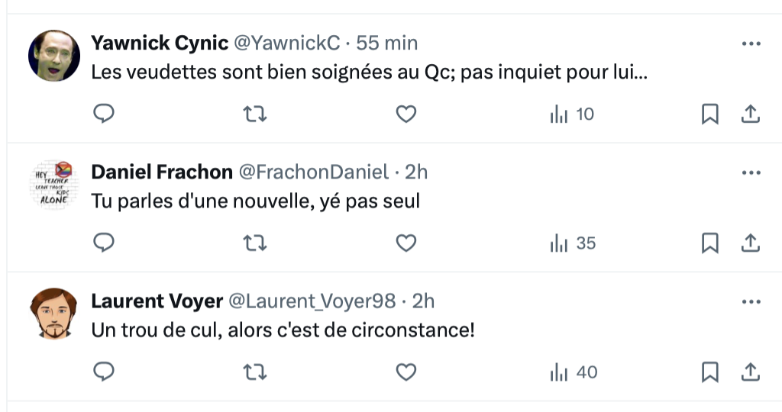Open more options on Yawnick Cynic's tweet

click(751, 43)
